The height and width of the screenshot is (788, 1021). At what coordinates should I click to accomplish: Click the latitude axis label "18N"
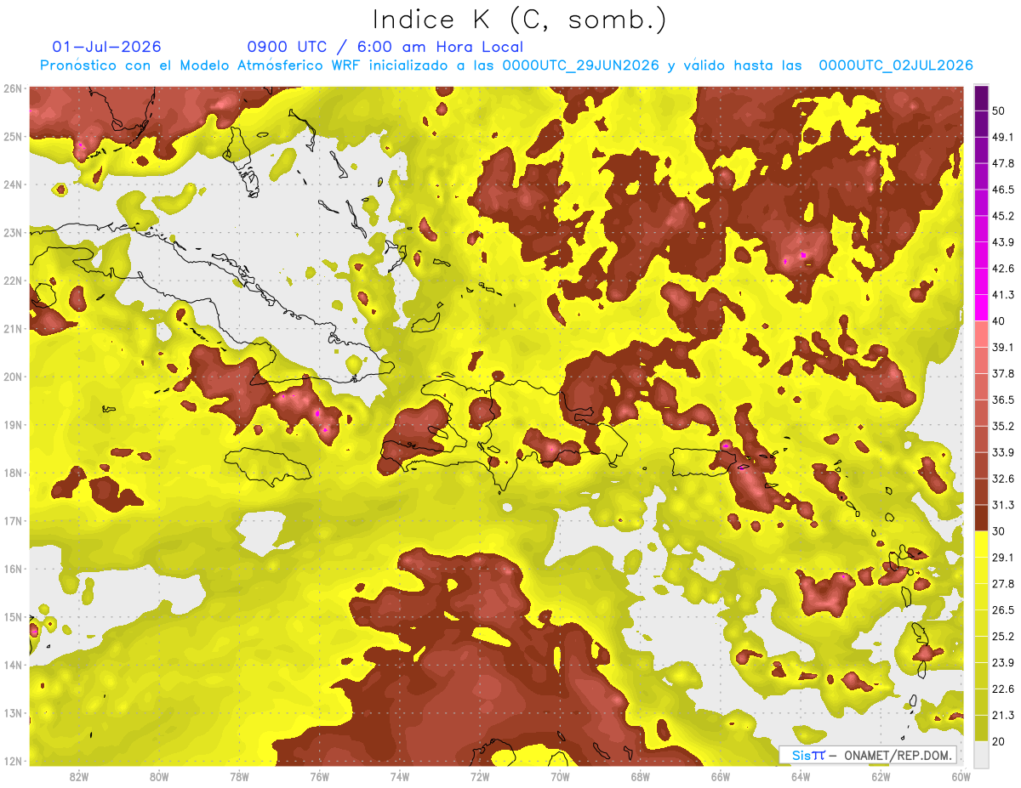coord(13,473)
